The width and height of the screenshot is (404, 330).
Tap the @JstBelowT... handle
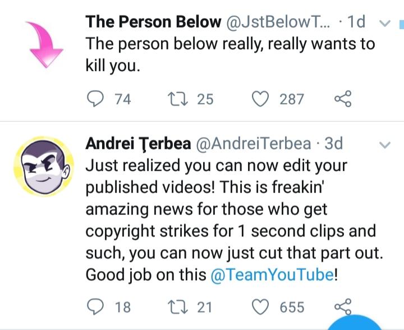point(278,22)
